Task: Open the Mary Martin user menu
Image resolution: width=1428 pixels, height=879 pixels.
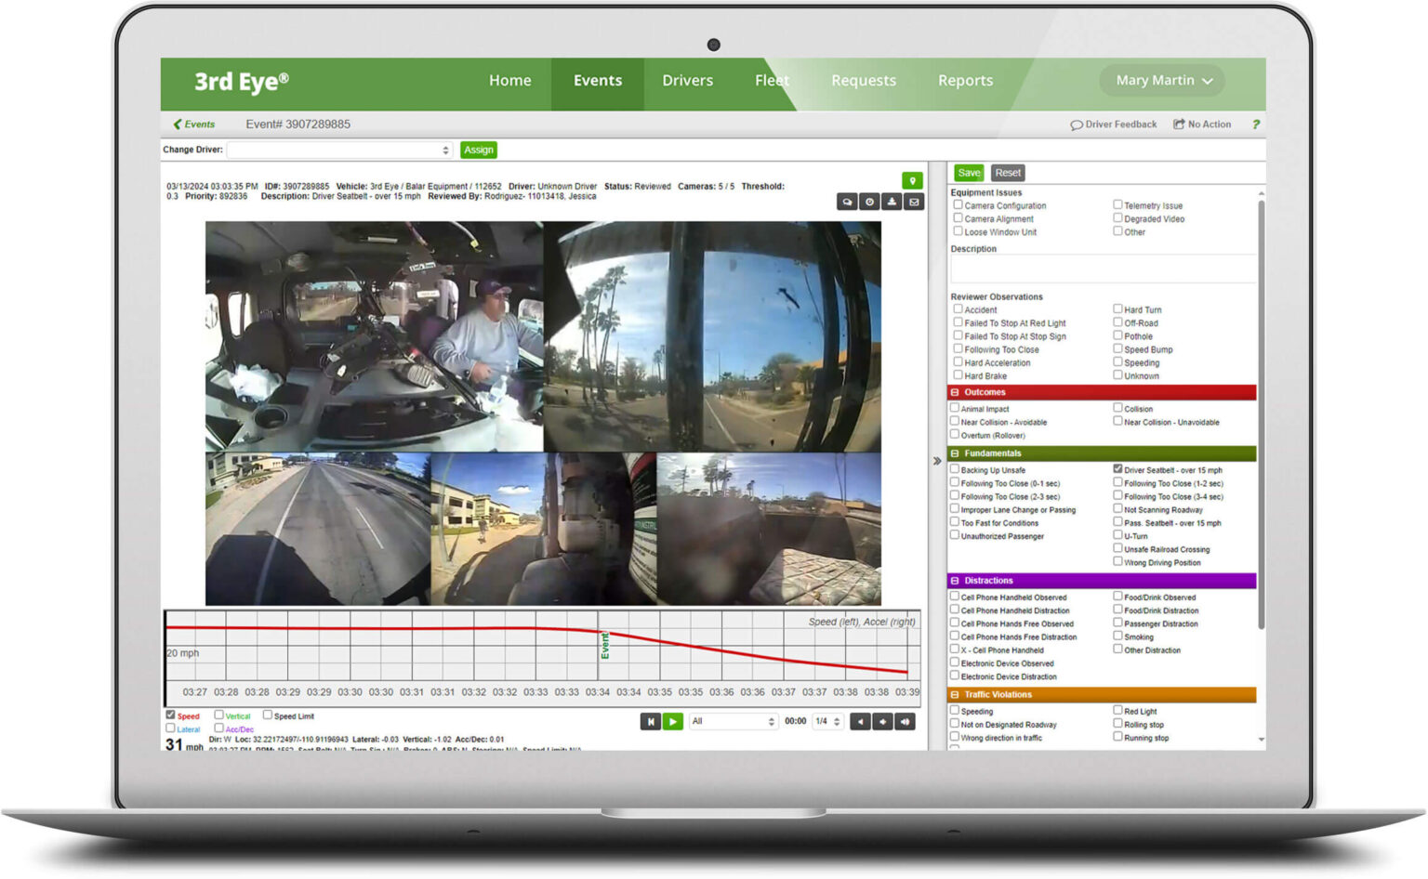Action: coord(1163,81)
